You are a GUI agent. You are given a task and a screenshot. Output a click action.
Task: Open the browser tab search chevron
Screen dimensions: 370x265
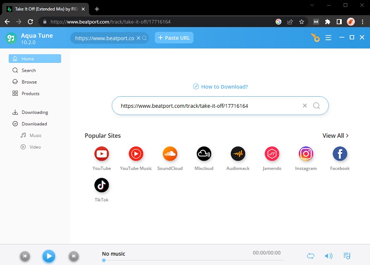(x=312, y=5)
